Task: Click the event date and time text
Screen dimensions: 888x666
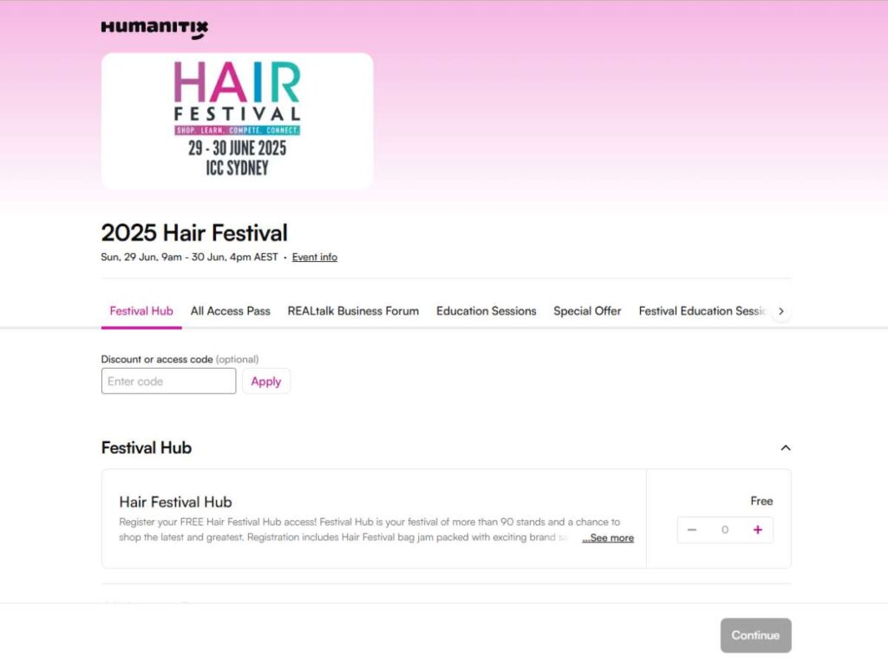Action: (x=189, y=257)
